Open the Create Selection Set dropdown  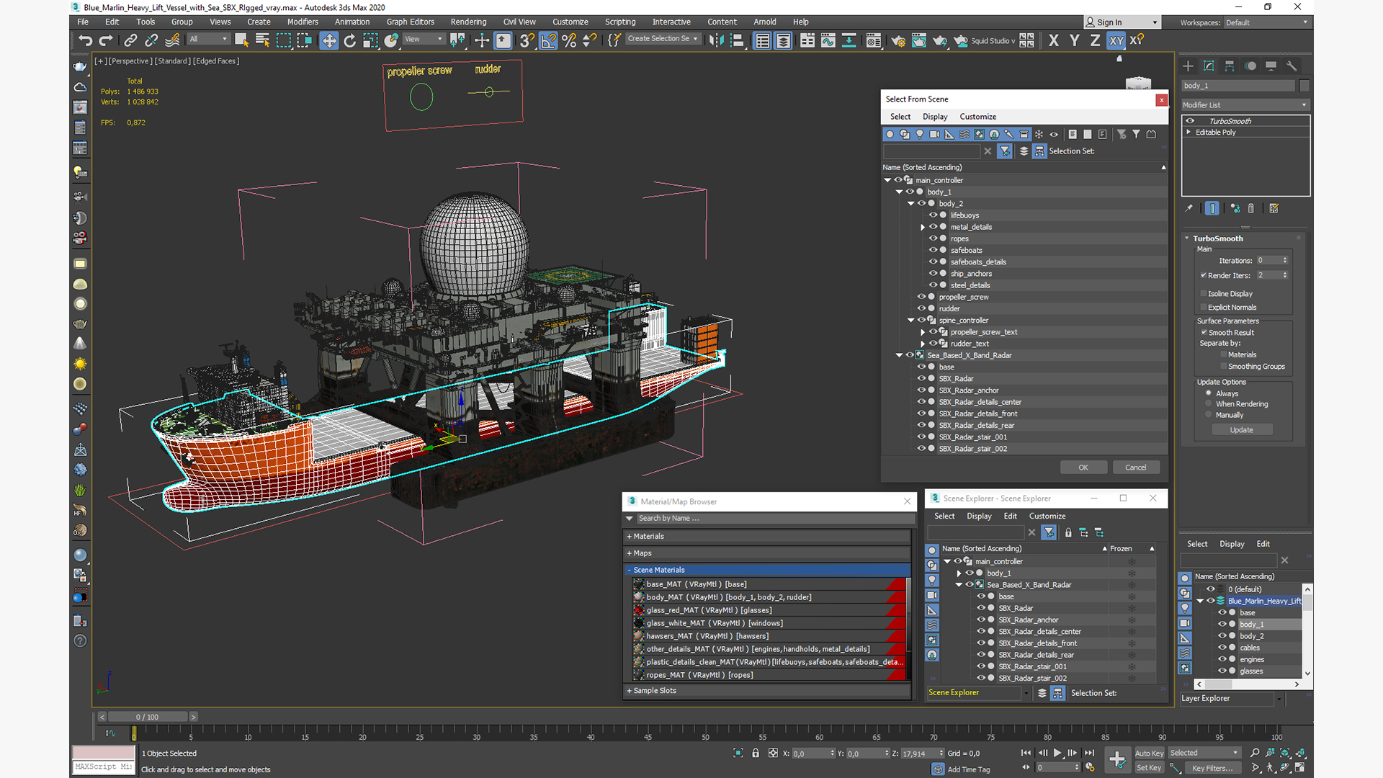(663, 39)
